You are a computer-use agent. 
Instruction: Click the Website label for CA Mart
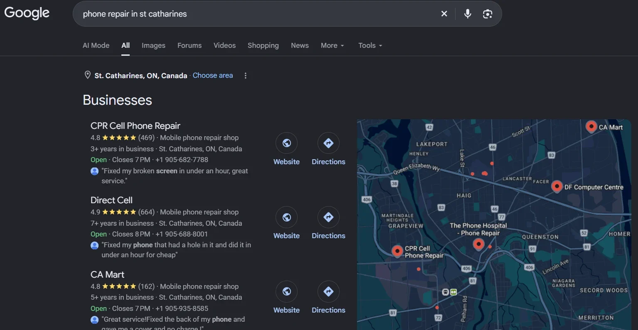coord(286,310)
